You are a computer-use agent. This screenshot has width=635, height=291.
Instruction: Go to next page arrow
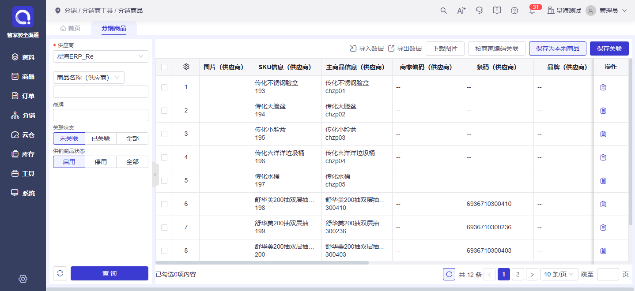[x=532, y=274]
